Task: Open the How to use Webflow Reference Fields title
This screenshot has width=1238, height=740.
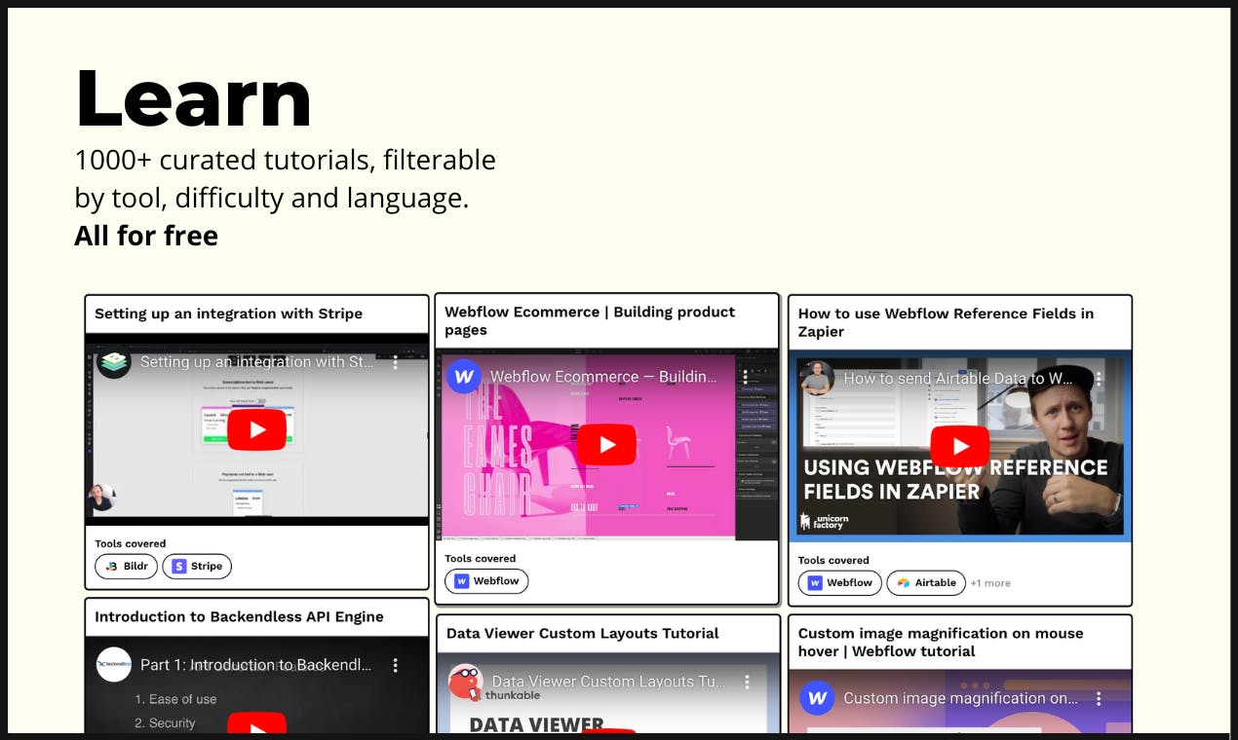Action: [946, 322]
